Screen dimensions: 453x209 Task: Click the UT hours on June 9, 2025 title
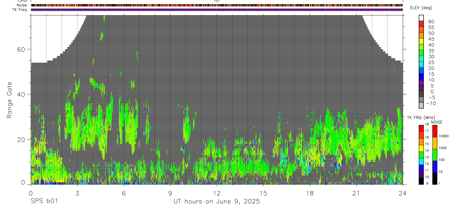pos(217,202)
